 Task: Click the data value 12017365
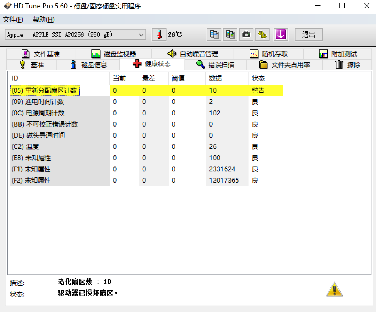(224, 180)
